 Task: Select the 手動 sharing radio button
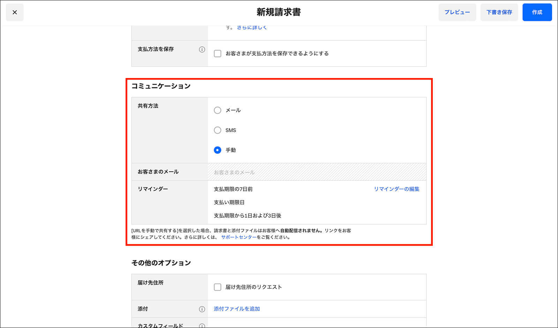coord(218,150)
